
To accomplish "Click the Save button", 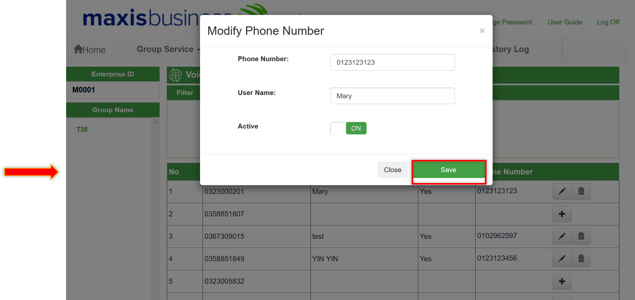I will tap(448, 170).
